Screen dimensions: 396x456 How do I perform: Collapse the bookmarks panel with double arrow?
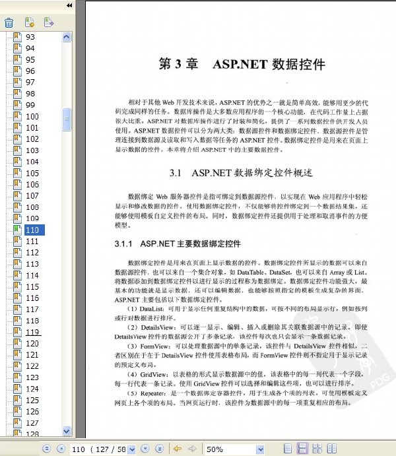(69, 5)
